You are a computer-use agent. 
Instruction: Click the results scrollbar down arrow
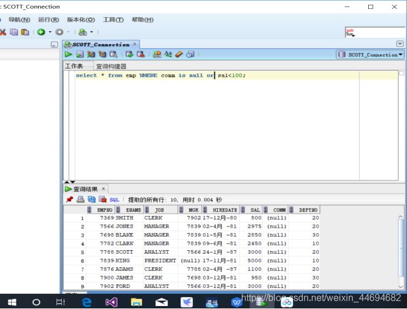click(x=401, y=287)
